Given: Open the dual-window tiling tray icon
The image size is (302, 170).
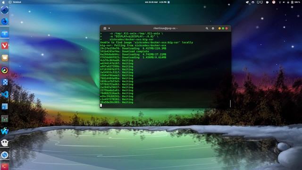Looking at the screenshot, I should click(x=260, y=2).
